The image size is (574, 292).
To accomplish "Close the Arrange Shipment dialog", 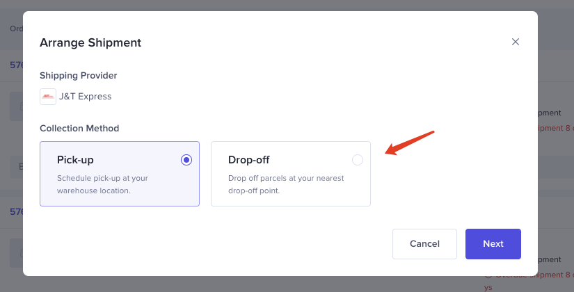I will [516, 42].
